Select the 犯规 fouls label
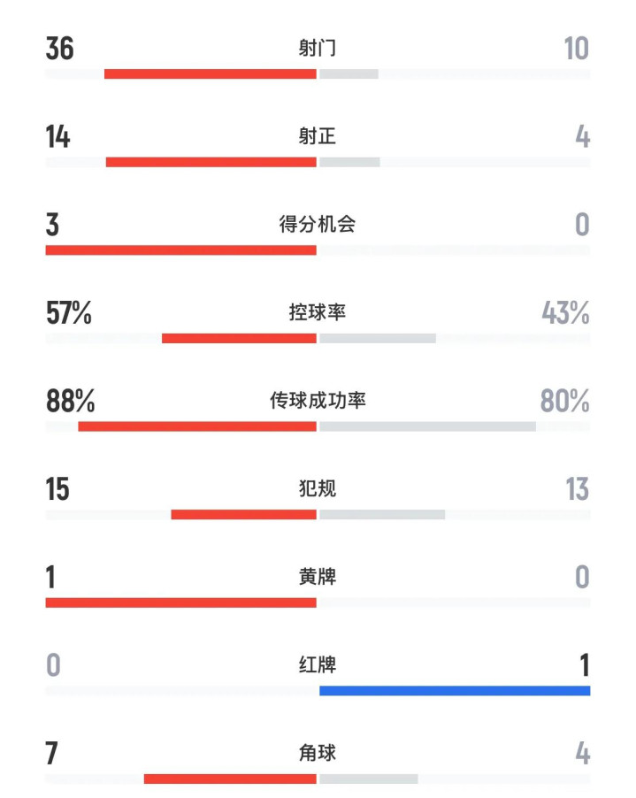 tap(317, 488)
